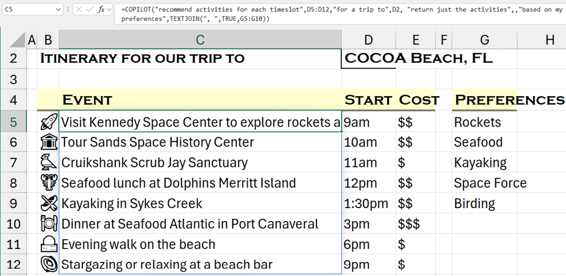This screenshot has width=566, height=276.
Task: Expand the dropdown arrow next to fx
Action: click(109, 10)
